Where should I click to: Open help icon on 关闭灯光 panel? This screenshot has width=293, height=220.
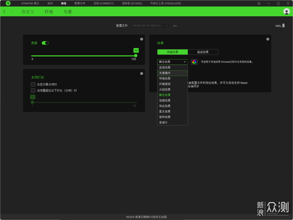coord(142,73)
